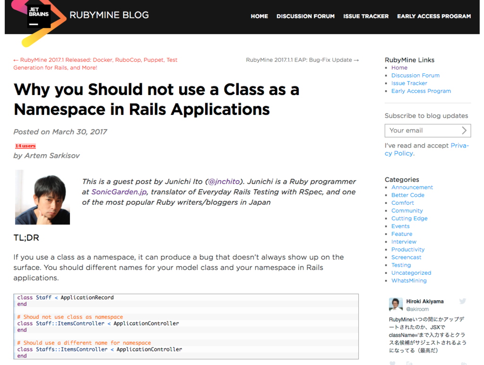Click comment Should use a different name

tap(84, 343)
